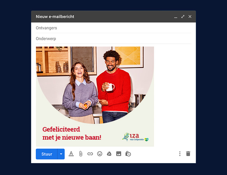
Task: Focus the Onderwerp subject field
Action: point(113,38)
